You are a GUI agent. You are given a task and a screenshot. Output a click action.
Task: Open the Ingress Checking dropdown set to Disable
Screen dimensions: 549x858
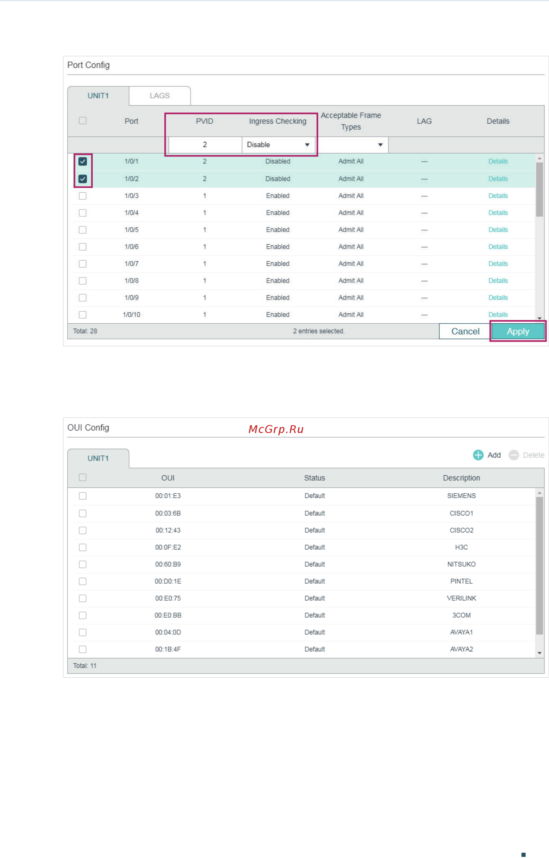(279, 145)
